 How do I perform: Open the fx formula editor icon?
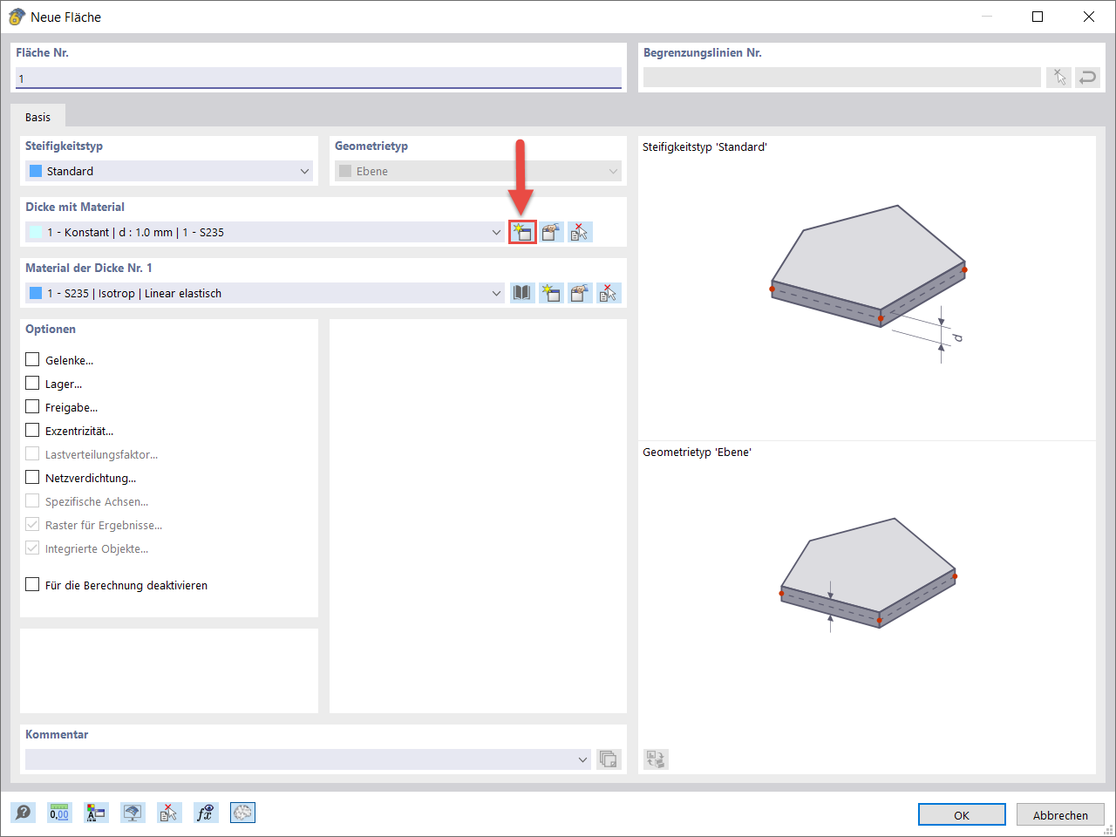click(206, 812)
